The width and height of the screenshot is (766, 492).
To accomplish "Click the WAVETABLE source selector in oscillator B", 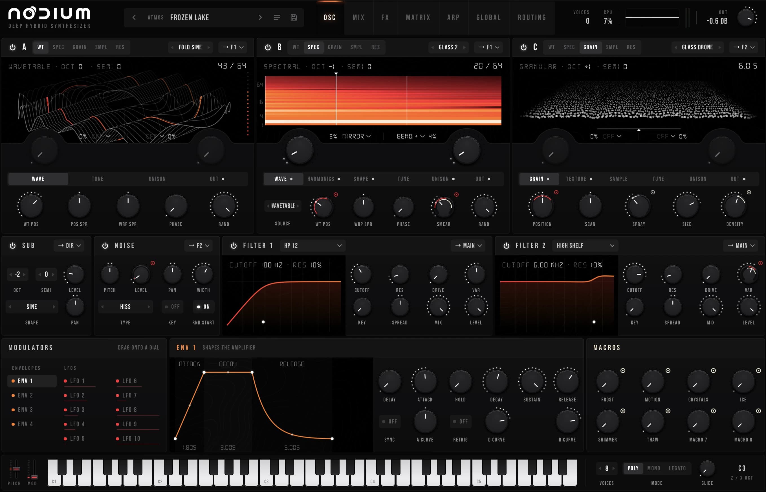I will click(x=283, y=206).
